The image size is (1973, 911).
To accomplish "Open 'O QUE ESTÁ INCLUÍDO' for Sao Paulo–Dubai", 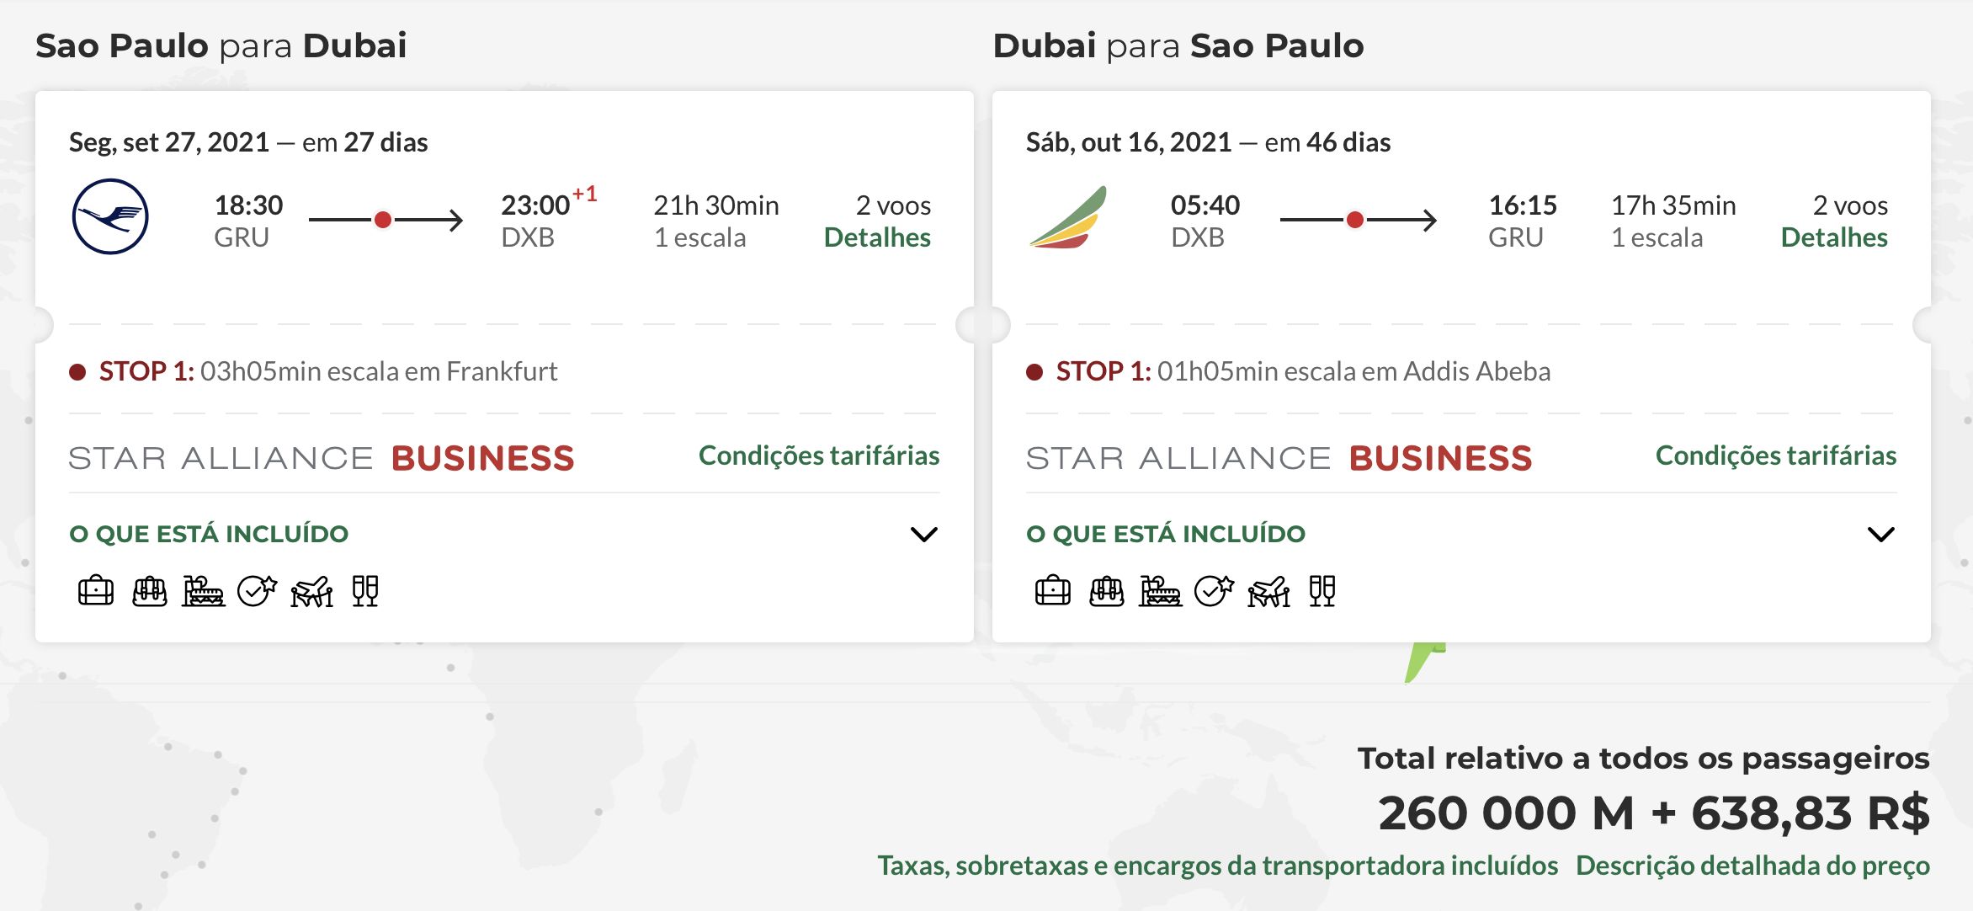I will [x=209, y=534].
